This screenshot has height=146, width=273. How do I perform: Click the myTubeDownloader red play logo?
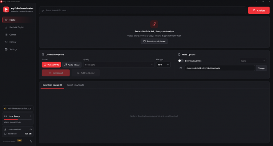(x=6, y=9)
